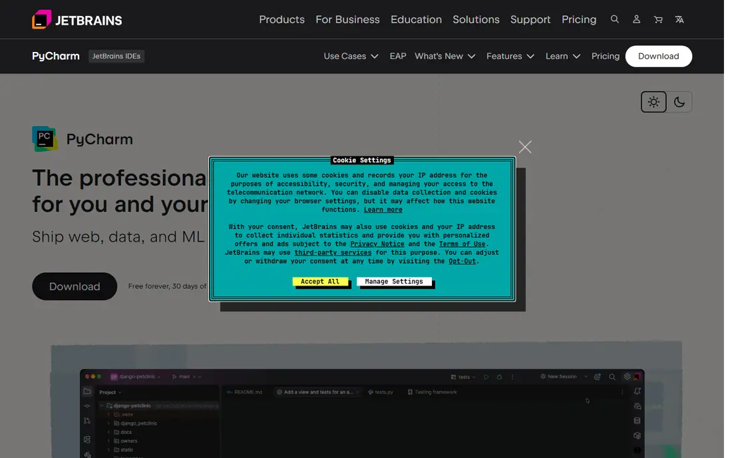
Task: Click black Download button in hero
Action: tap(75, 286)
